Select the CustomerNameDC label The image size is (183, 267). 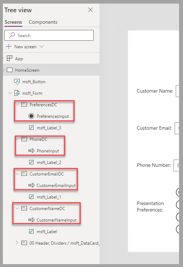coord(47,208)
